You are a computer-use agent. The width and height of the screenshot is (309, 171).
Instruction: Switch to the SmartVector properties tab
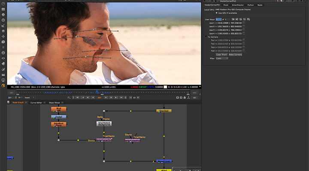click(x=238, y=5)
